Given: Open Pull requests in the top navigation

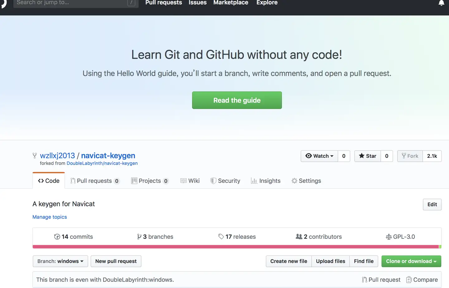Looking at the screenshot, I should [164, 3].
